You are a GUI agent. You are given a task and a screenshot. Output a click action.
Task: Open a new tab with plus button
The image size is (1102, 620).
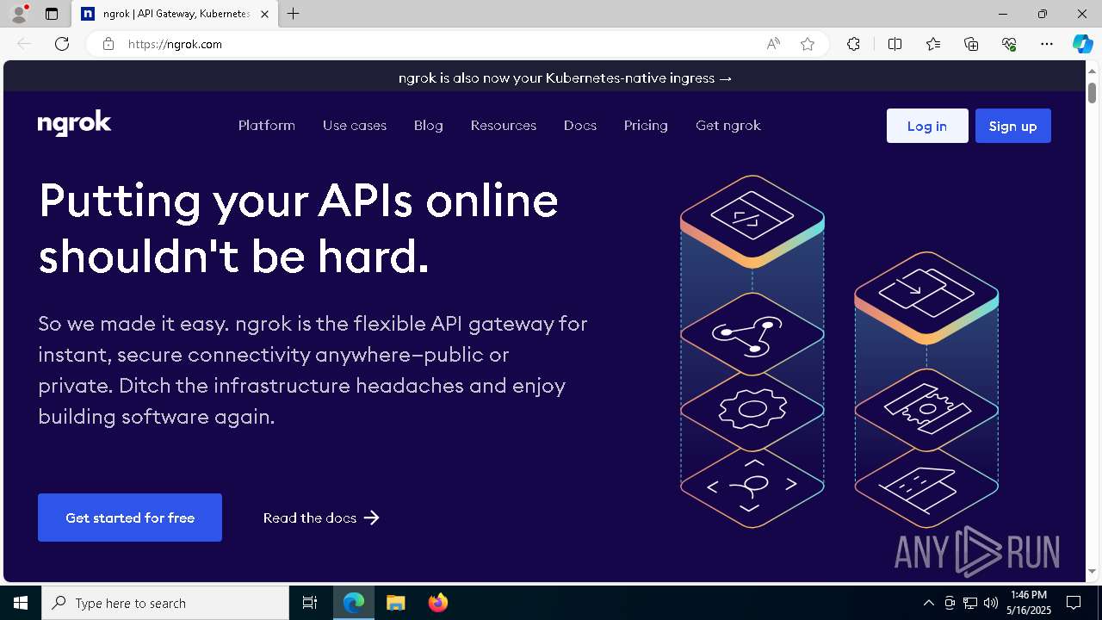point(294,14)
